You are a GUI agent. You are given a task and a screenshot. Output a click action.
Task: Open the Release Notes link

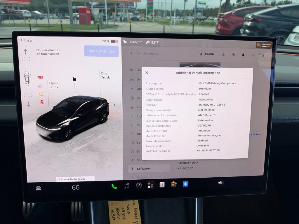255,134
